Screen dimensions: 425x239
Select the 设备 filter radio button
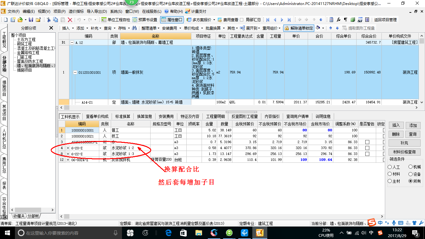click(x=410, y=174)
